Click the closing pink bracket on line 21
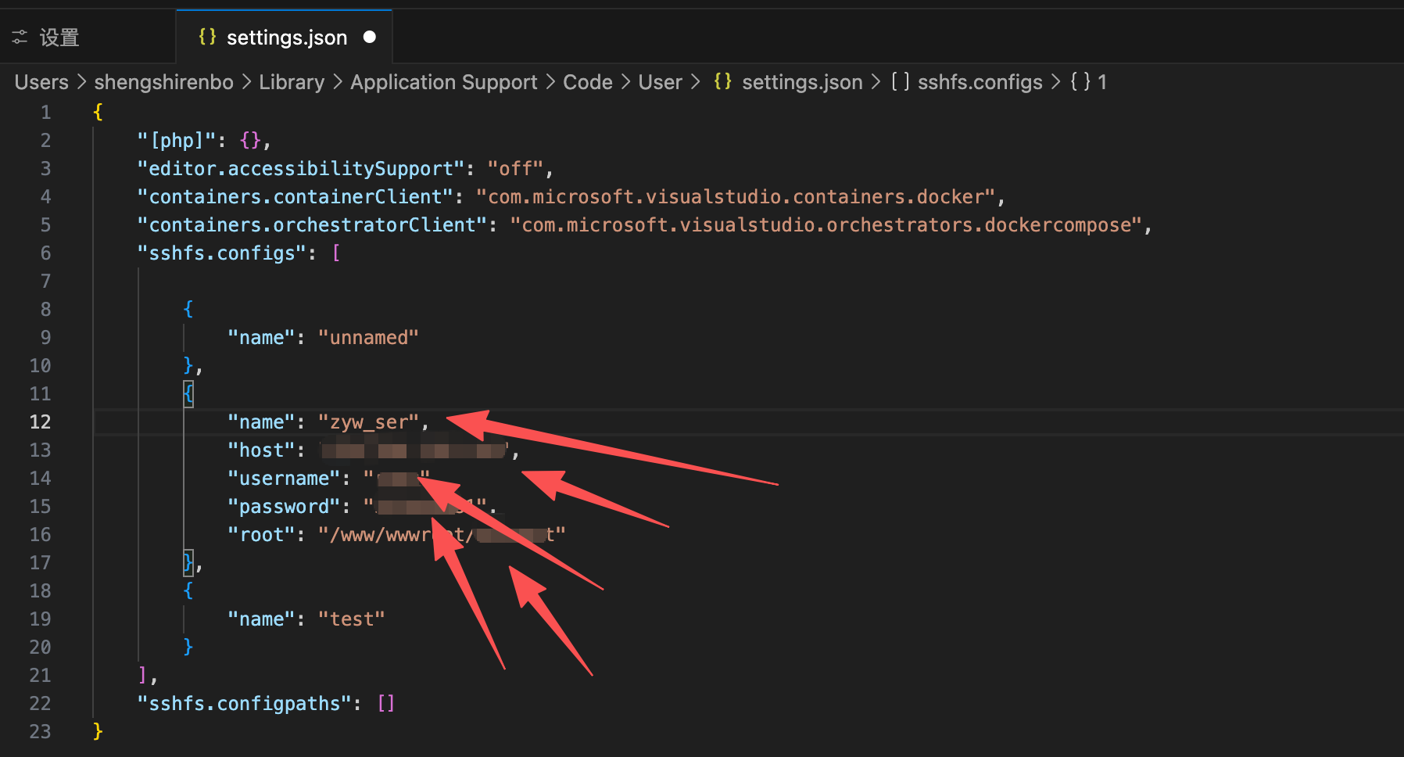 pos(143,676)
